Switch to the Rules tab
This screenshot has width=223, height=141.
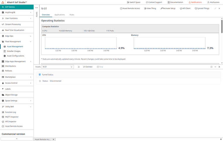[72, 15]
